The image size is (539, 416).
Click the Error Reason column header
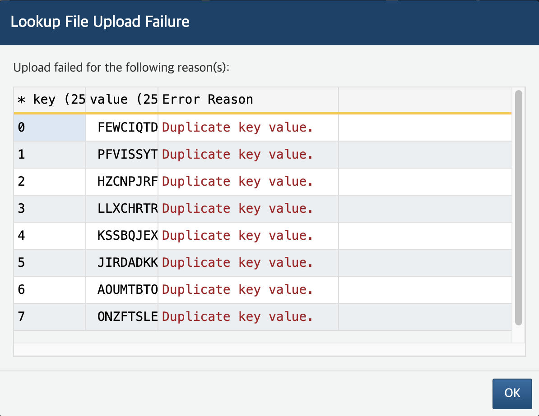248,100
